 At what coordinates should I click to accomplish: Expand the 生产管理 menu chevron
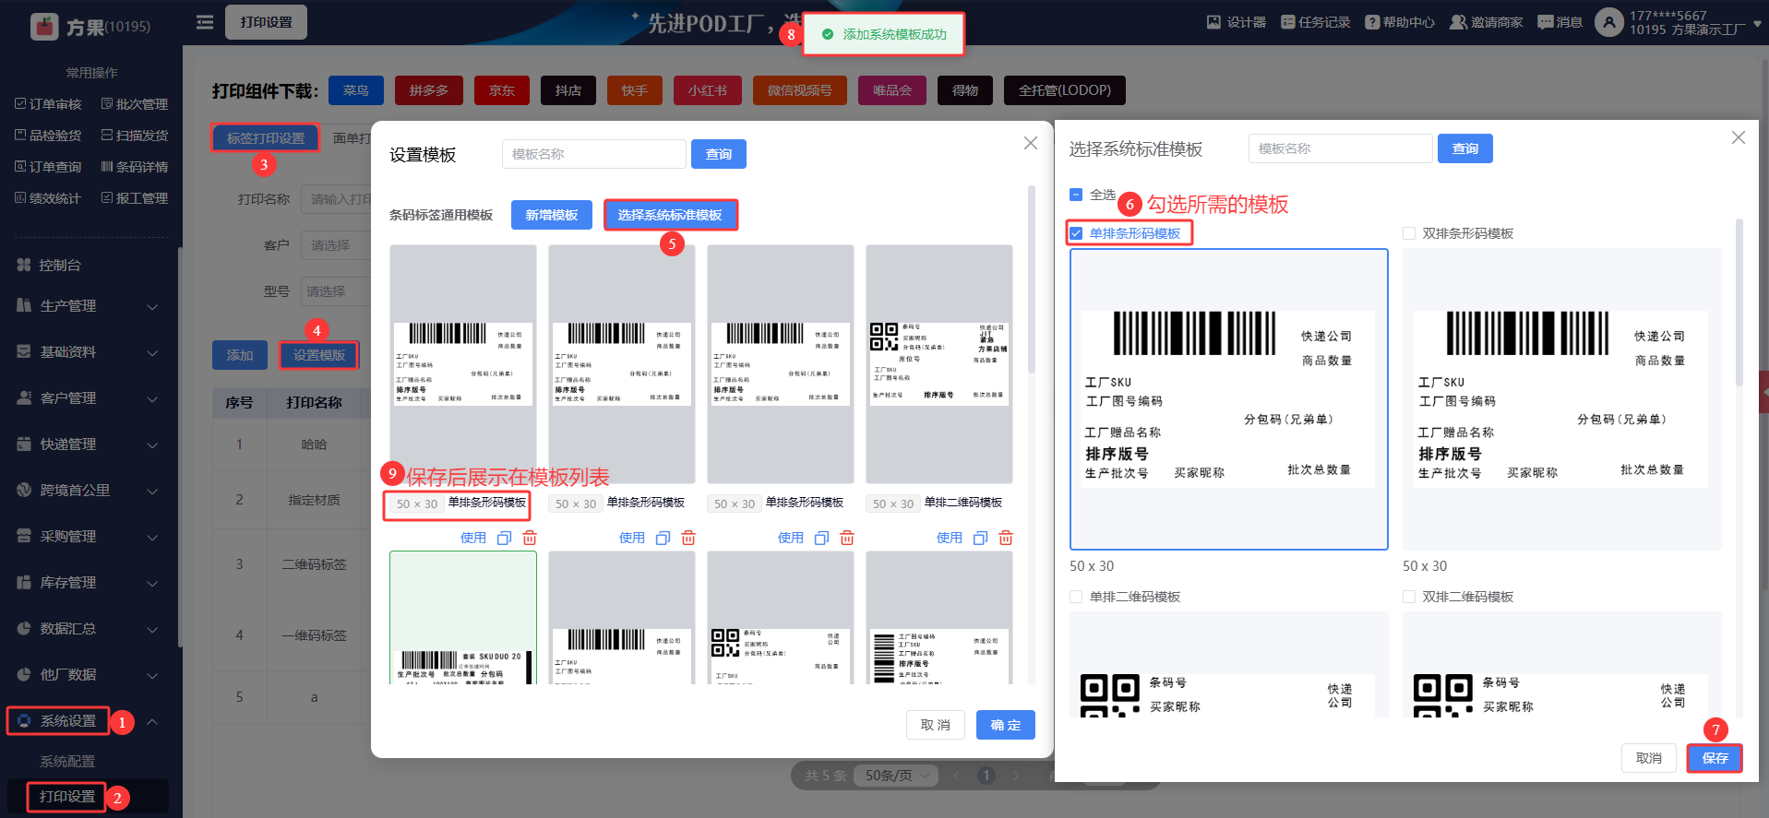coord(152,306)
